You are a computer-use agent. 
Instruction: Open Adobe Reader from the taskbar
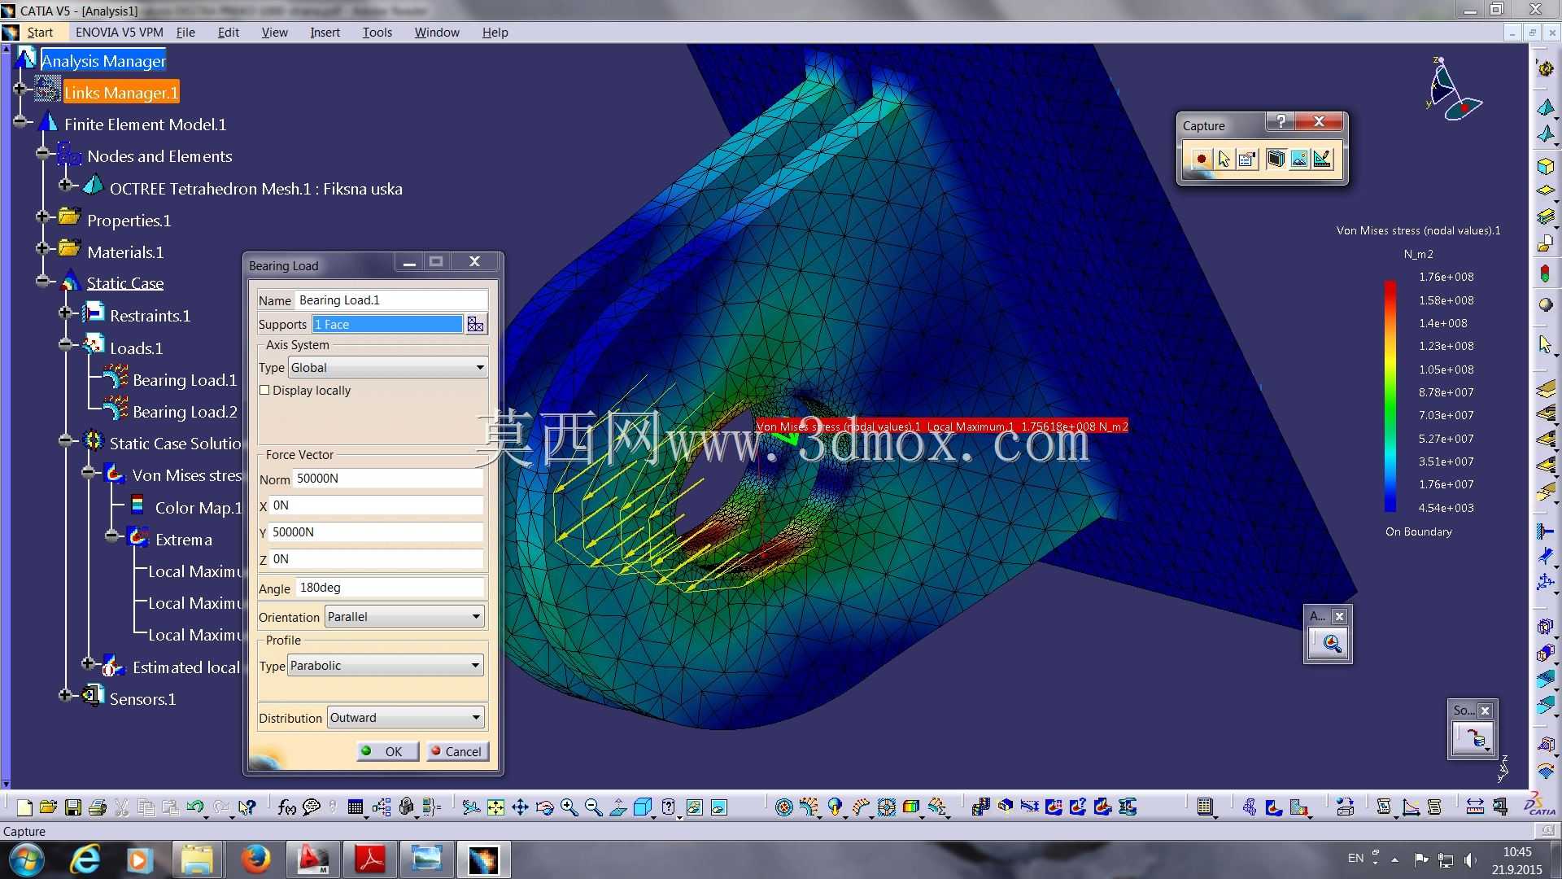click(371, 859)
